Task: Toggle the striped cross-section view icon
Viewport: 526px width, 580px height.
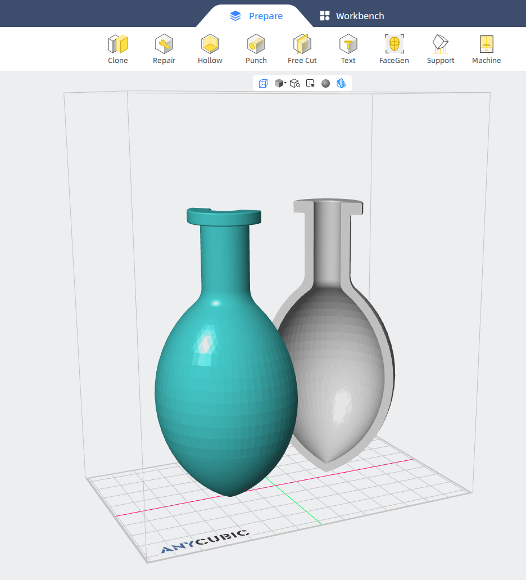Action: [x=341, y=84]
